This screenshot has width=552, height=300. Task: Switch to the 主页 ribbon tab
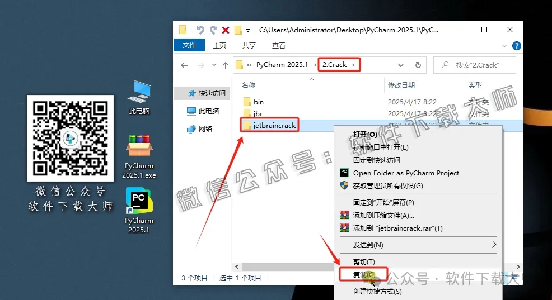pos(219,45)
